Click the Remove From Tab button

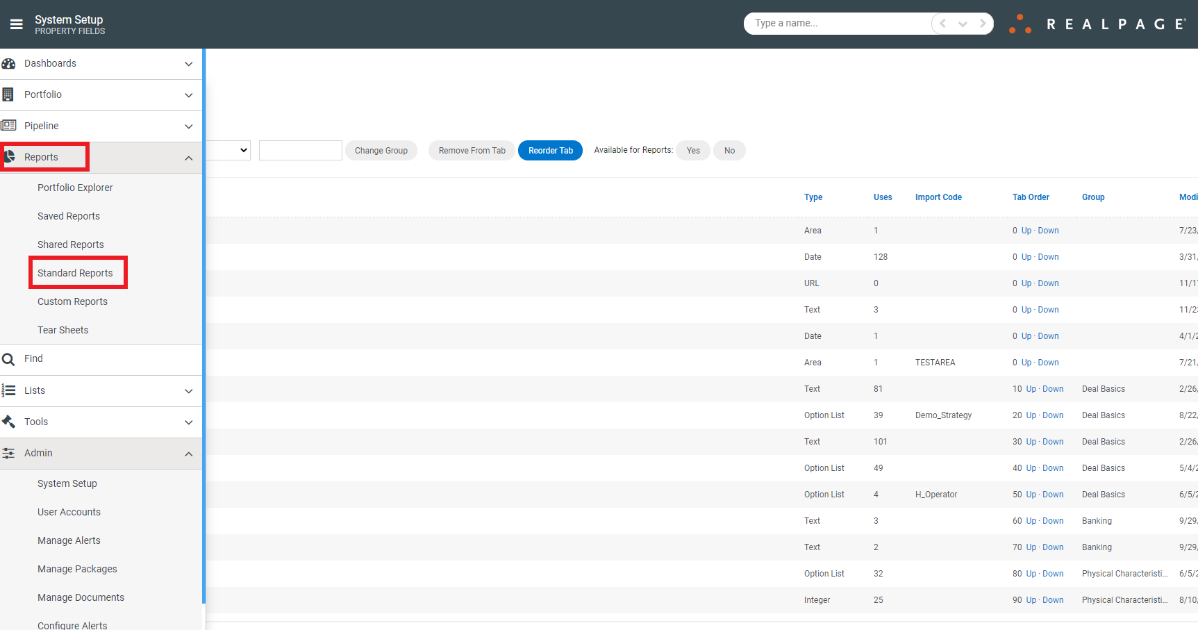[471, 150]
